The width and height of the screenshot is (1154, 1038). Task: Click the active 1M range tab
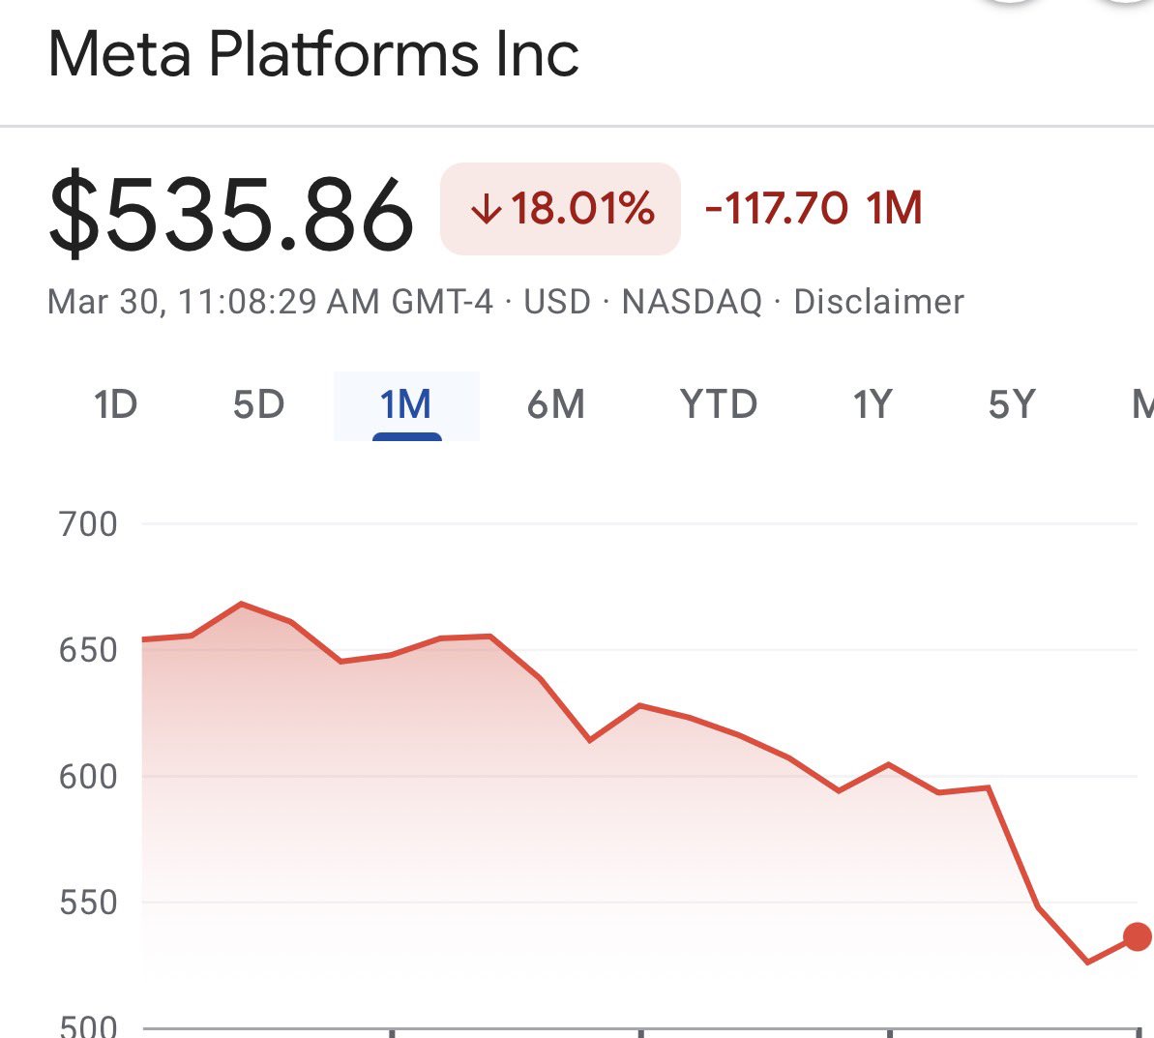coord(406,404)
